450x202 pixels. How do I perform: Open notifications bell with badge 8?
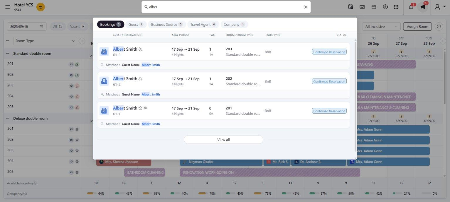[411, 7]
